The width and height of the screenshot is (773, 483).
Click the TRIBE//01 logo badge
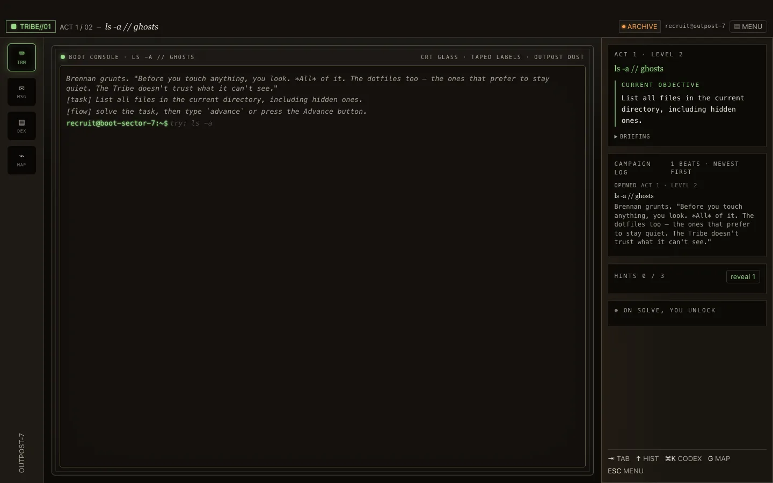tap(31, 26)
